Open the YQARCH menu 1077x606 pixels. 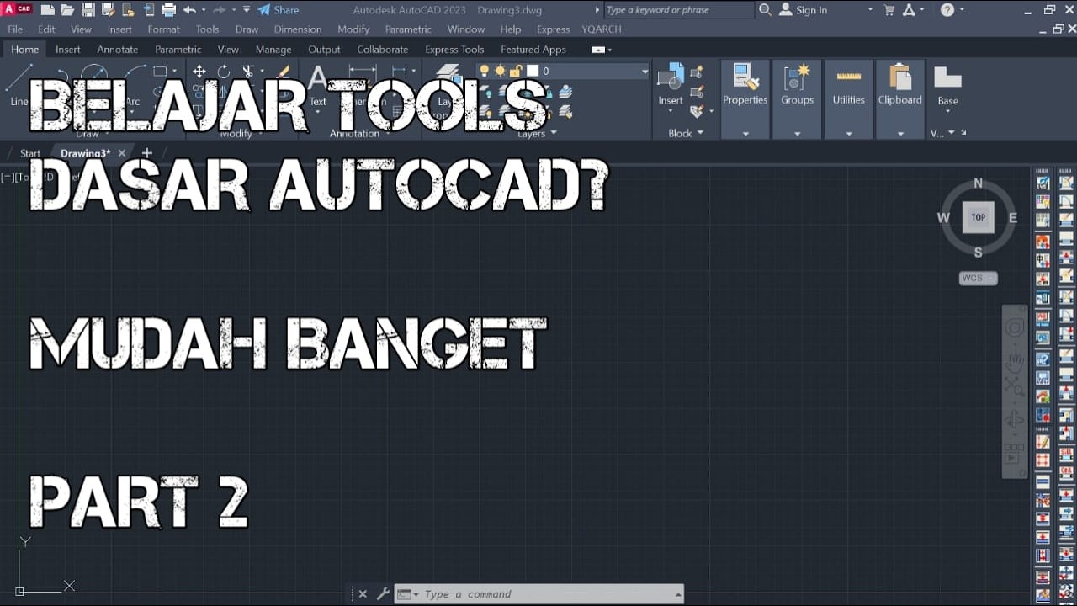(602, 29)
